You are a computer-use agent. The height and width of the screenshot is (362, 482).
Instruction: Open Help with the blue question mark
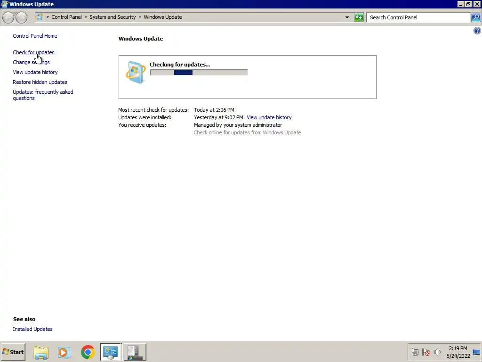(477, 31)
